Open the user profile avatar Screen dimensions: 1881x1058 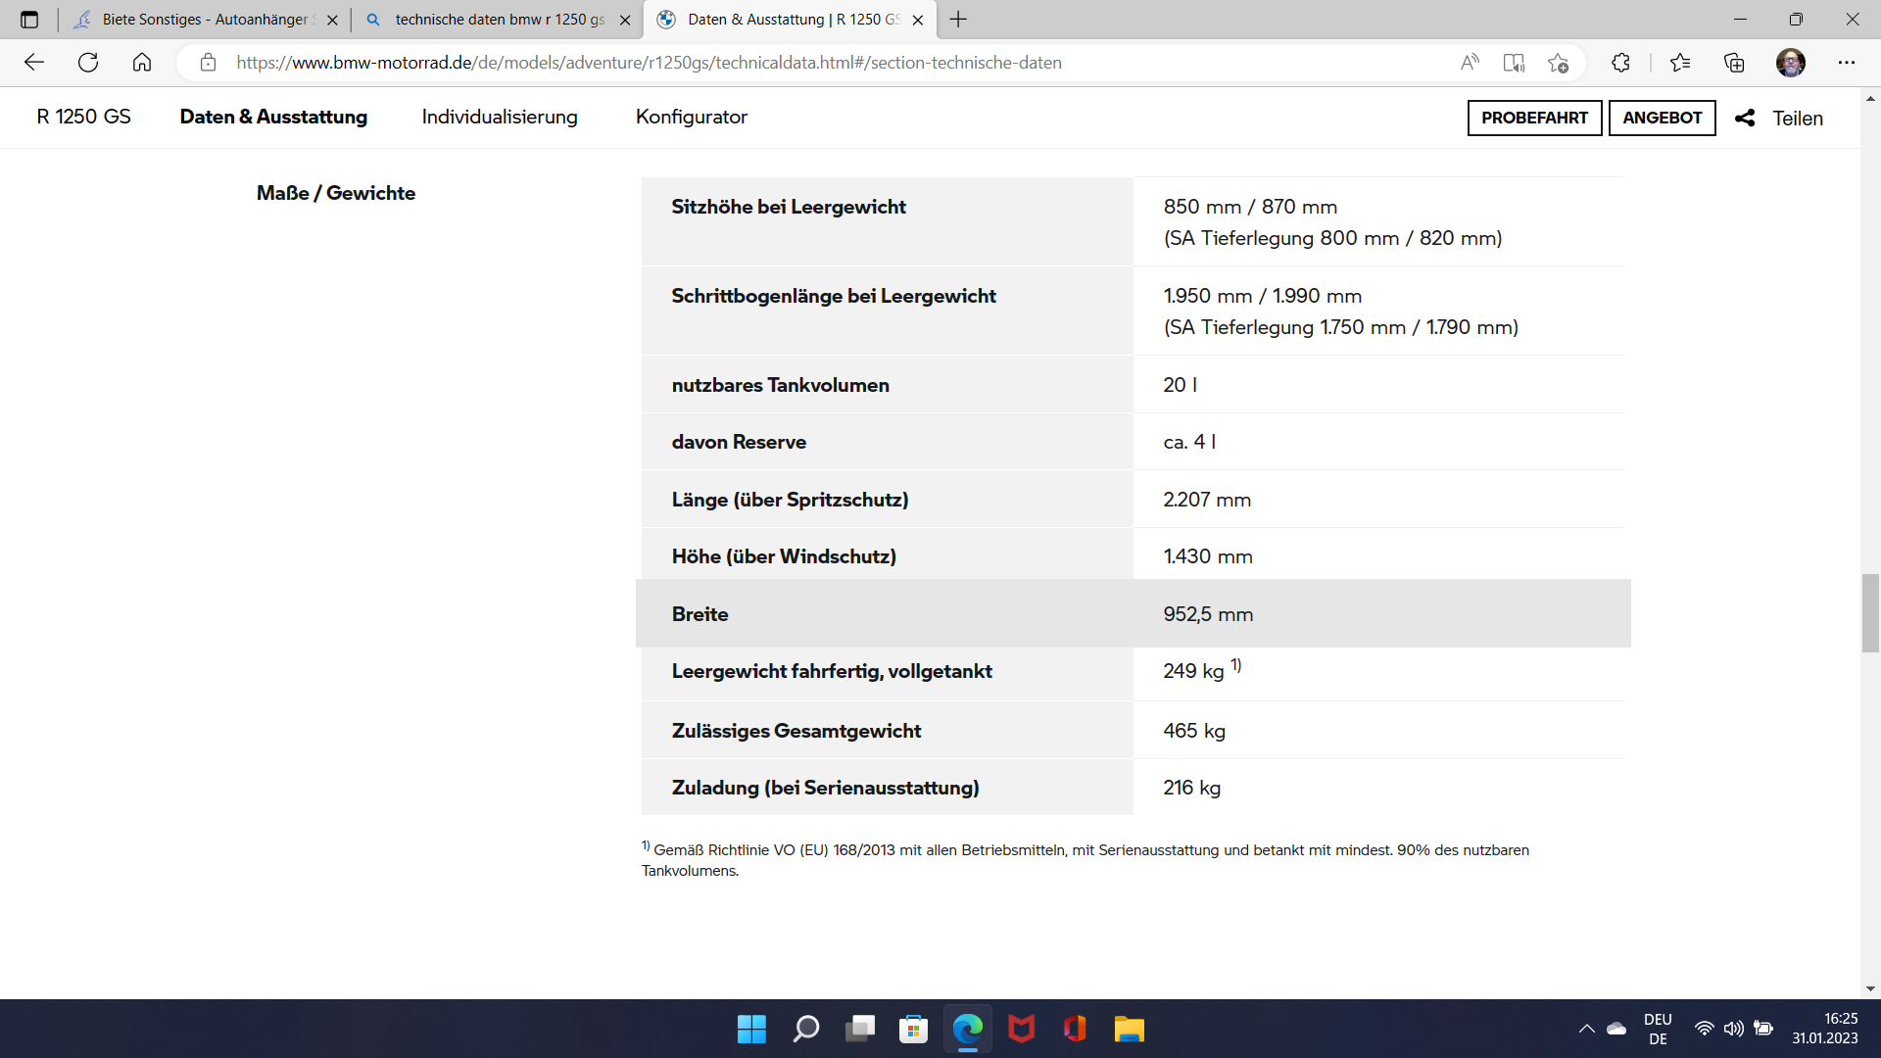[1790, 63]
